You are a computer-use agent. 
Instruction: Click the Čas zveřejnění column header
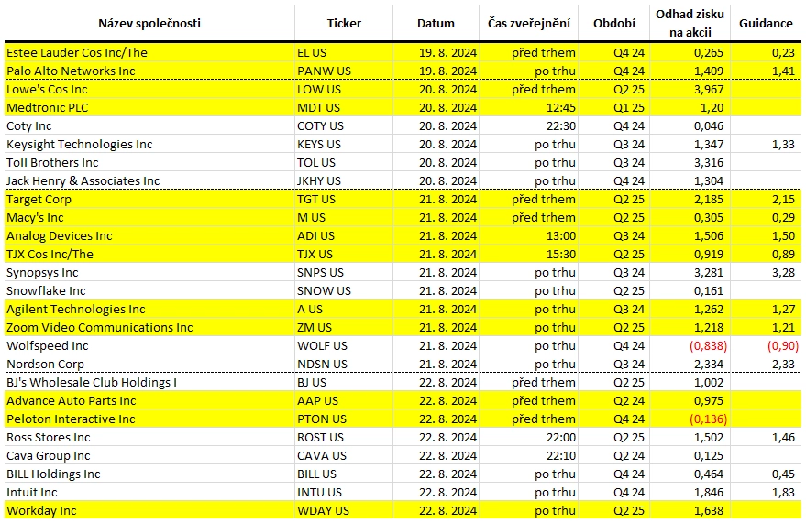(x=529, y=23)
